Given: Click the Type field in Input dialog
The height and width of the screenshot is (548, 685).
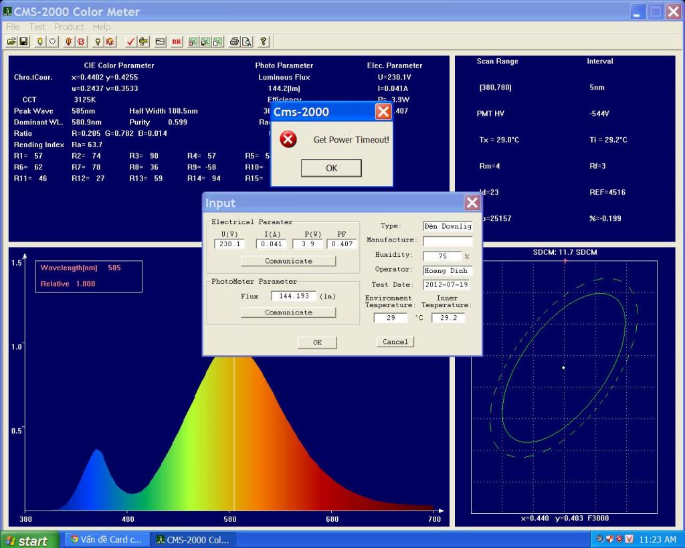Looking at the screenshot, I should coord(448,226).
